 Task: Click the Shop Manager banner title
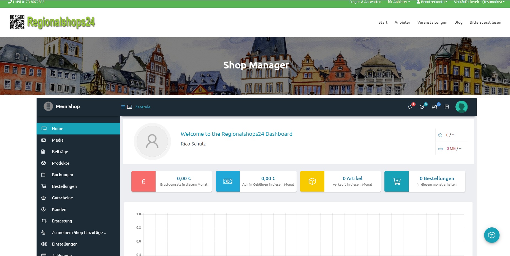click(256, 65)
